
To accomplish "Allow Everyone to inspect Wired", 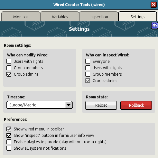I will 88,62.
